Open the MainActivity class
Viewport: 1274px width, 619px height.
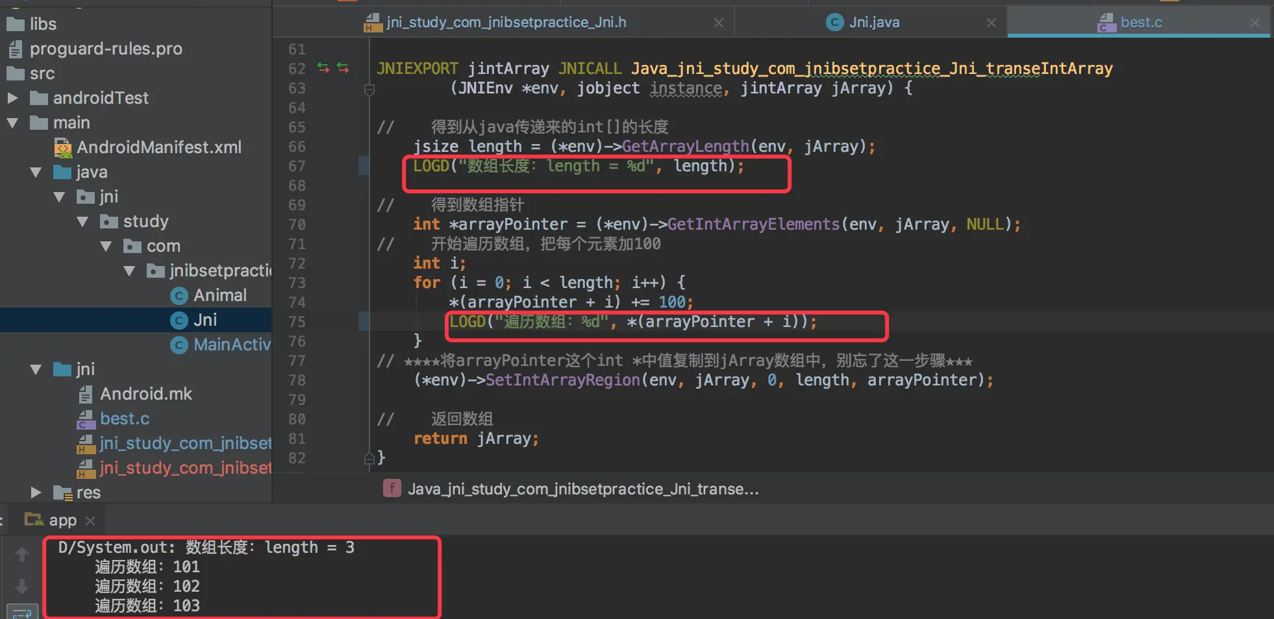(232, 345)
